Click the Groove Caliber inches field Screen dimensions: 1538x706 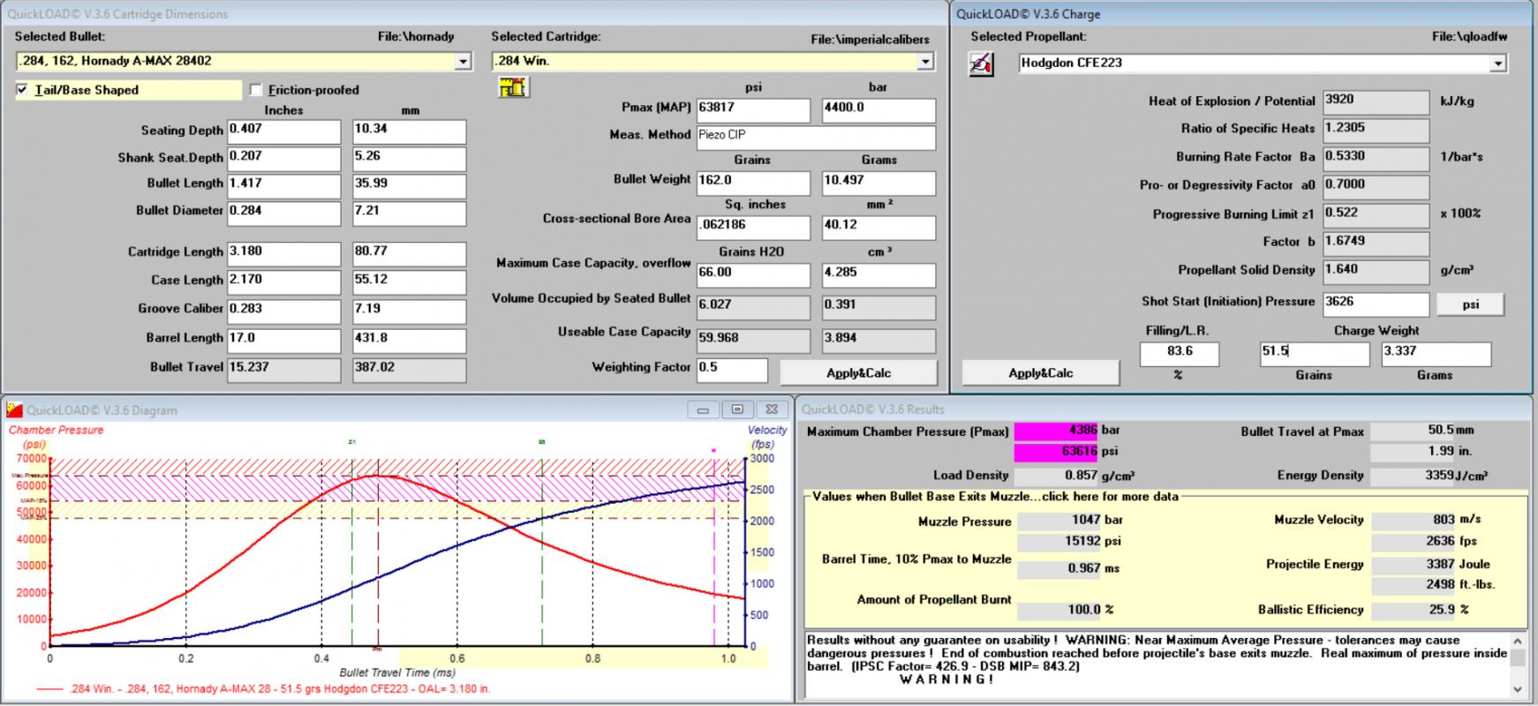(283, 312)
